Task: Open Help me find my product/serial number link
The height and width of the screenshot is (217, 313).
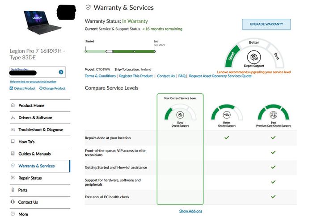Action: point(33,82)
